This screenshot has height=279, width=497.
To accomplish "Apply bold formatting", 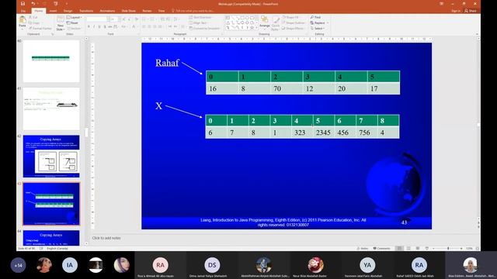I will point(89,27).
